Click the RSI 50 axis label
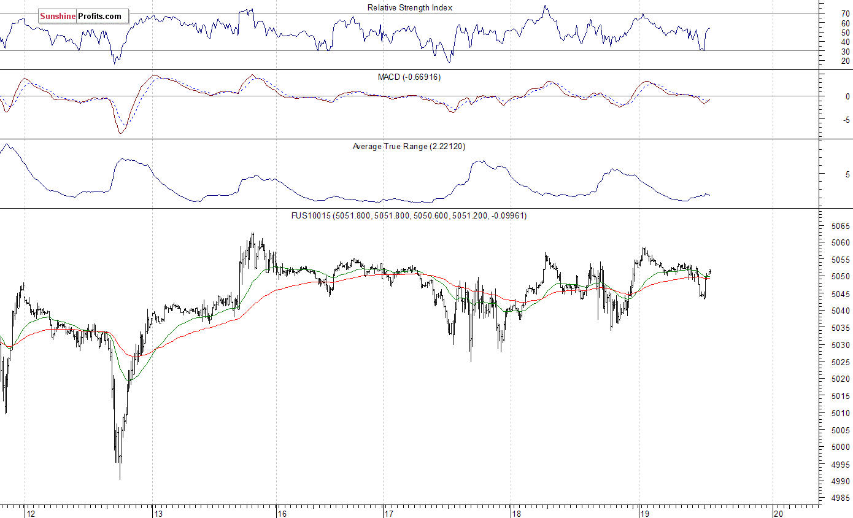The image size is (853, 518). [845, 33]
